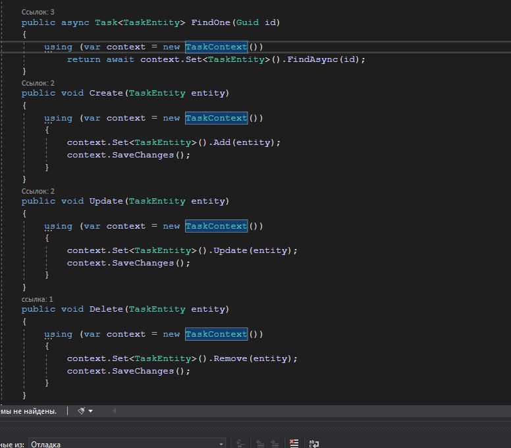The image size is (511, 448).
Task: Open 'Ссылок: 3' CodeLens above FindOne
Action: [x=38, y=12]
